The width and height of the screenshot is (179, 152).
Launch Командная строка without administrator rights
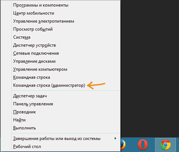(x=66, y=77)
